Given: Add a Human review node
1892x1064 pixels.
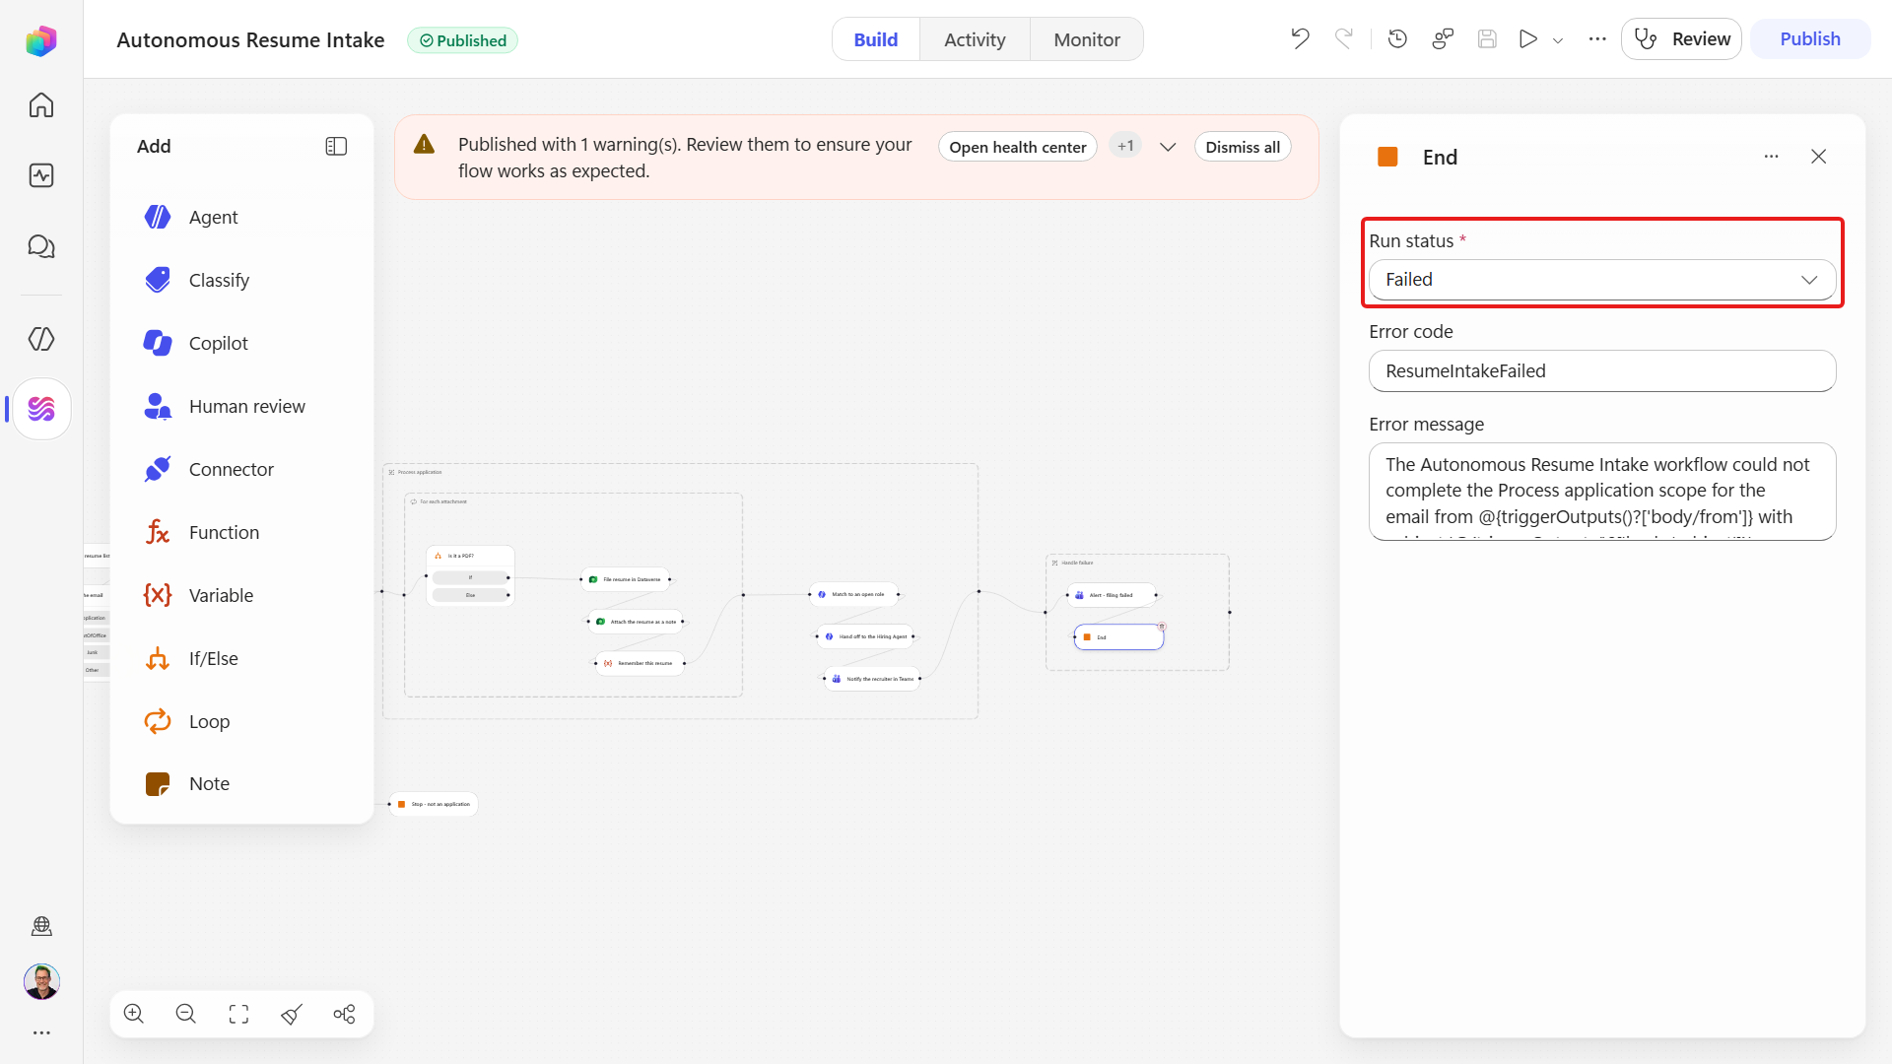Looking at the screenshot, I should 241,406.
